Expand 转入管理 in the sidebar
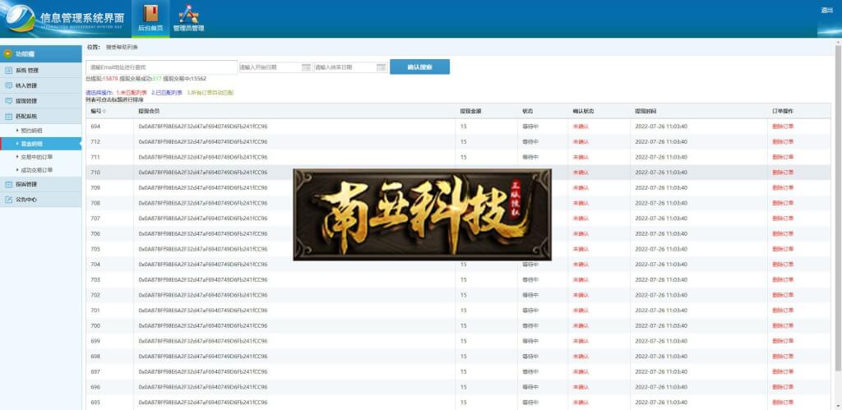The image size is (842, 410). click(x=41, y=85)
